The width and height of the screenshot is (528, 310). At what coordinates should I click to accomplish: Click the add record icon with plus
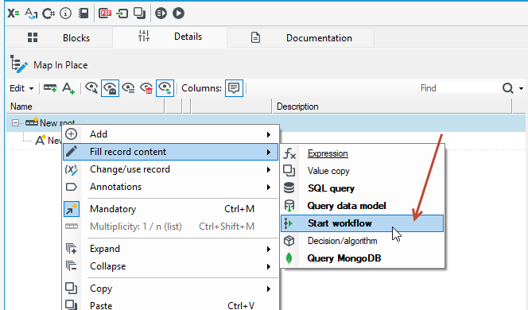pyautogui.click(x=50, y=88)
